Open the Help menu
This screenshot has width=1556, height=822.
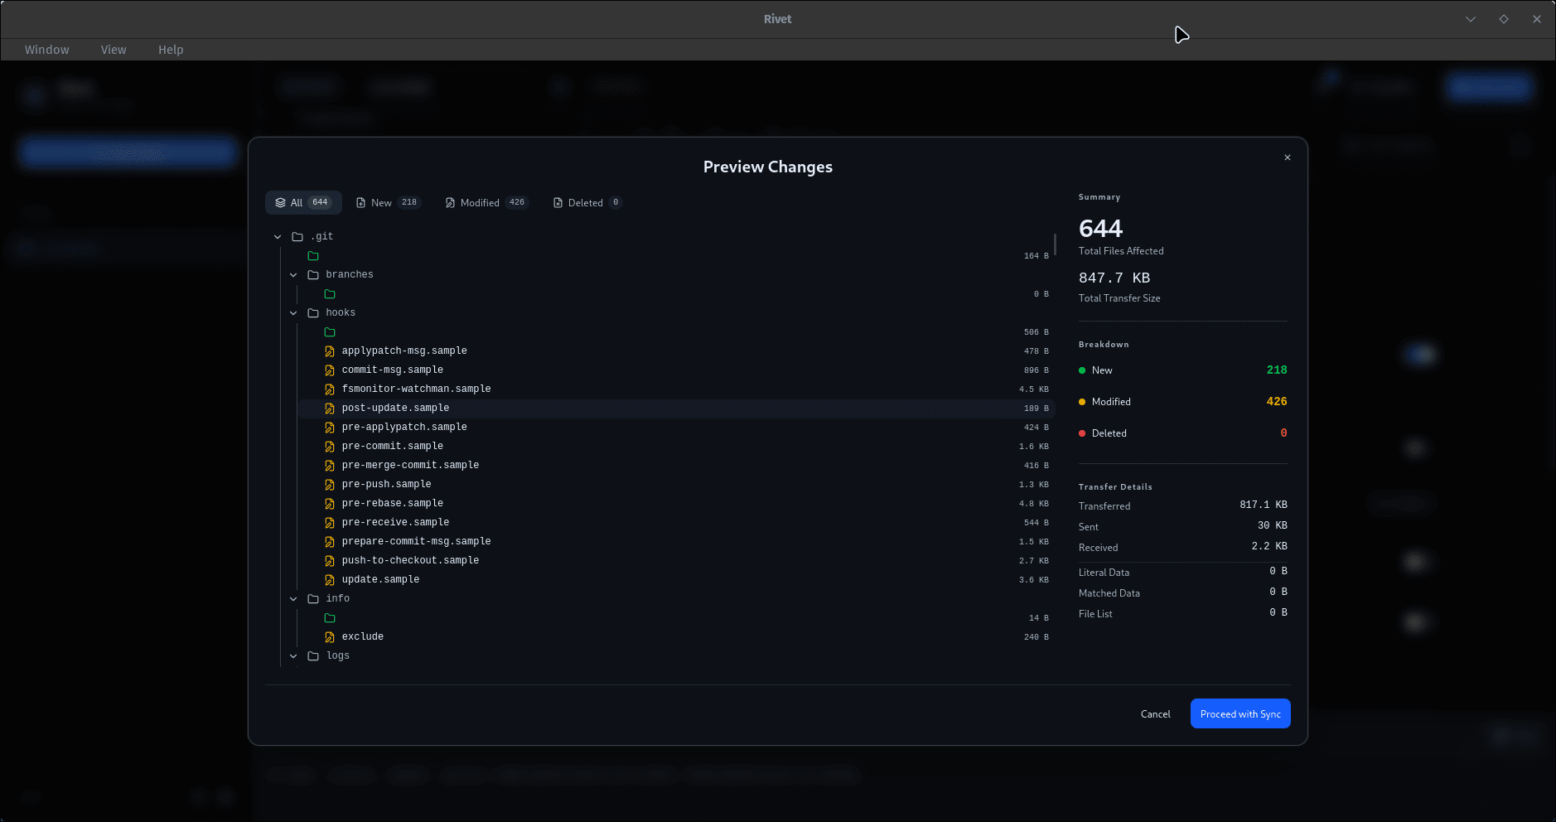(171, 50)
